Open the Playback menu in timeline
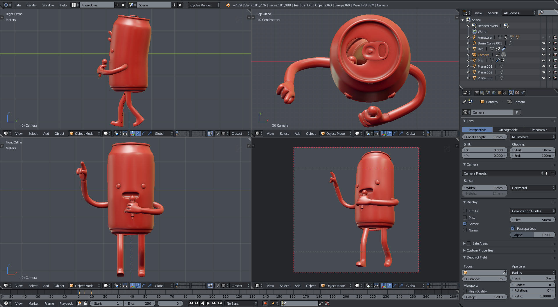 [66, 303]
